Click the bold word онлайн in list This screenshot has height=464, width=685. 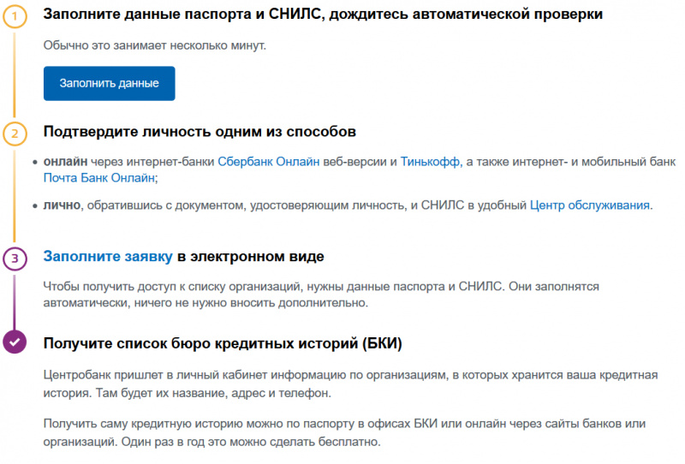(x=64, y=161)
